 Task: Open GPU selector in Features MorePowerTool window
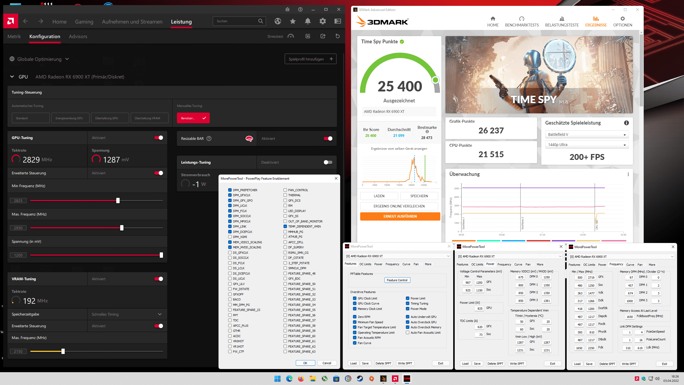pos(398,256)
